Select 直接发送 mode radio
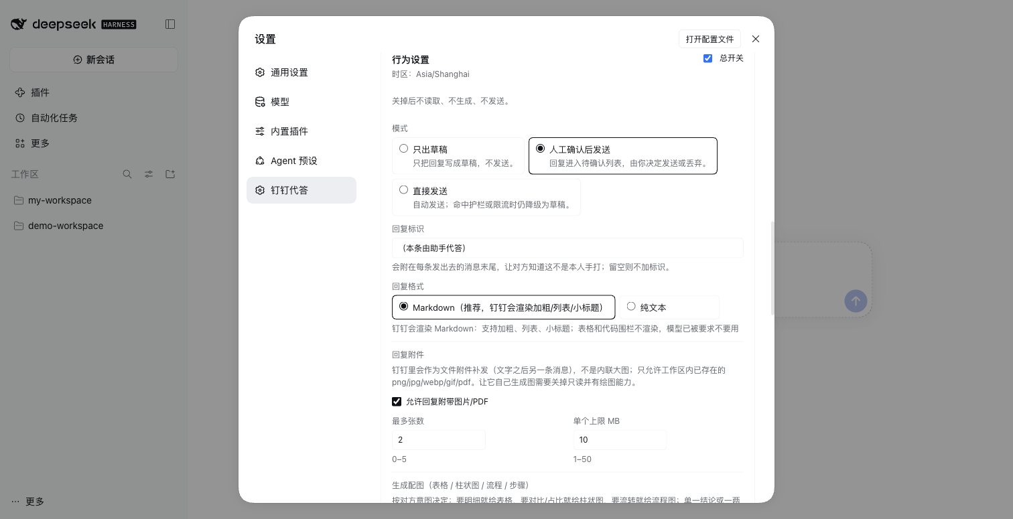Viewport: 1013px width, 519px height. 403,190
